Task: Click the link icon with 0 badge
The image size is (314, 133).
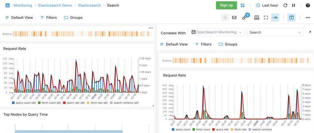Action: [x=244, y=17]
